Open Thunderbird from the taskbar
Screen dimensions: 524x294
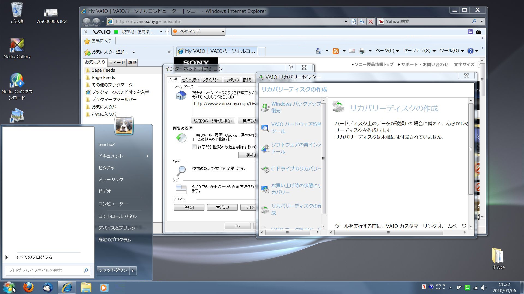48,287
